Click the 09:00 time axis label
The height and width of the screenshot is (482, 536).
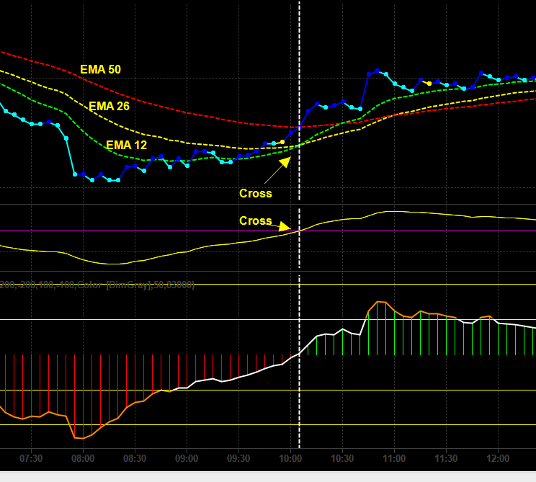tap(187, 458)
